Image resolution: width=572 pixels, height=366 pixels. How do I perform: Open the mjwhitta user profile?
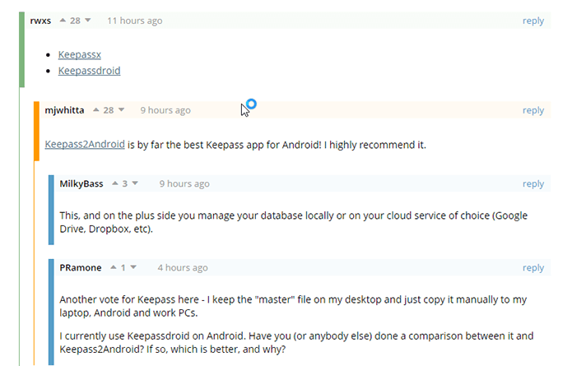click(64, 110)
